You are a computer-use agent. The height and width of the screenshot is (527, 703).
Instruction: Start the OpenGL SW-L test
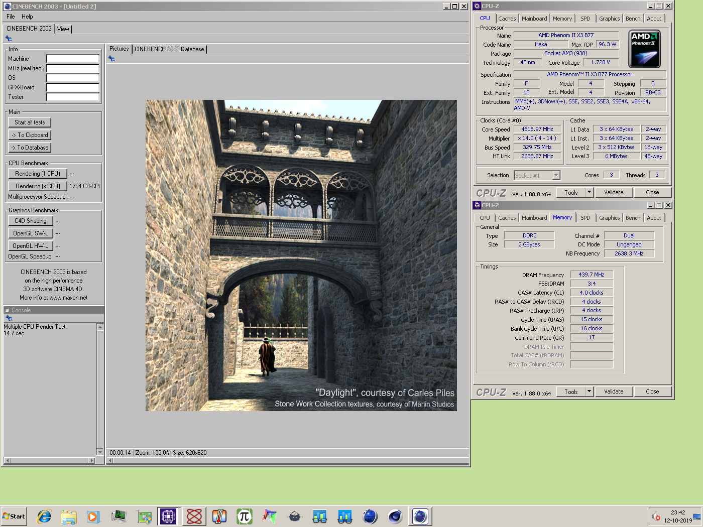31,233
